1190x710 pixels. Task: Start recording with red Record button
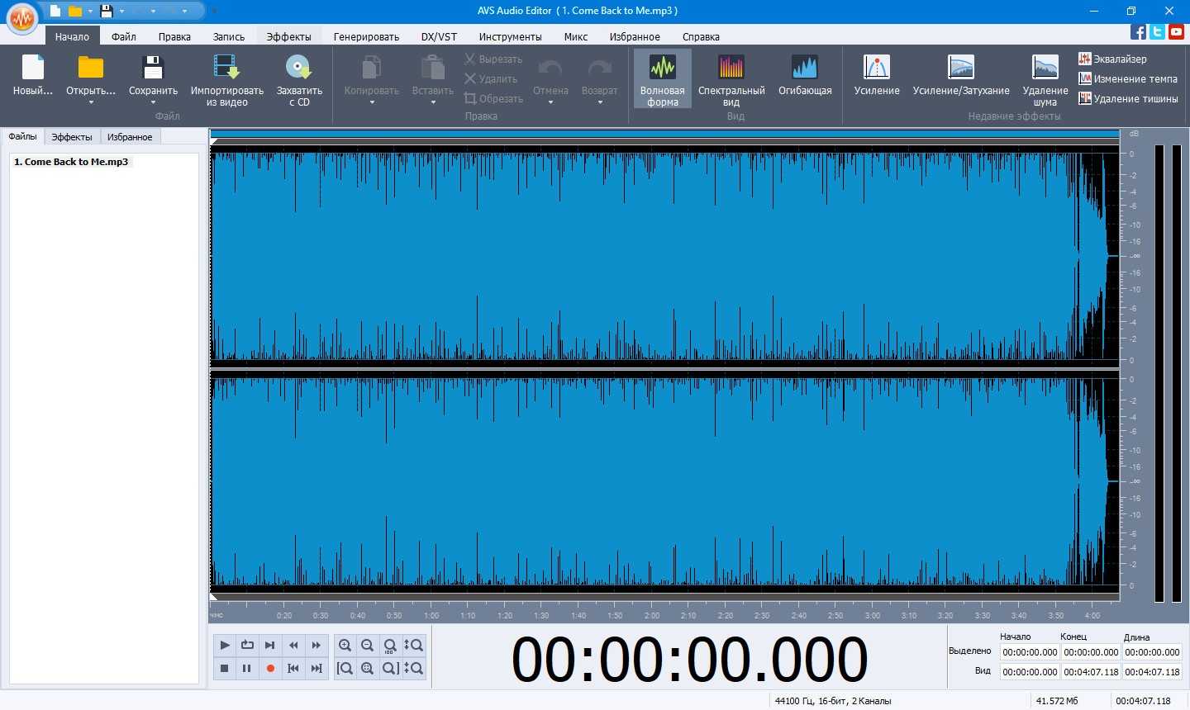click(x=269, y=668)
